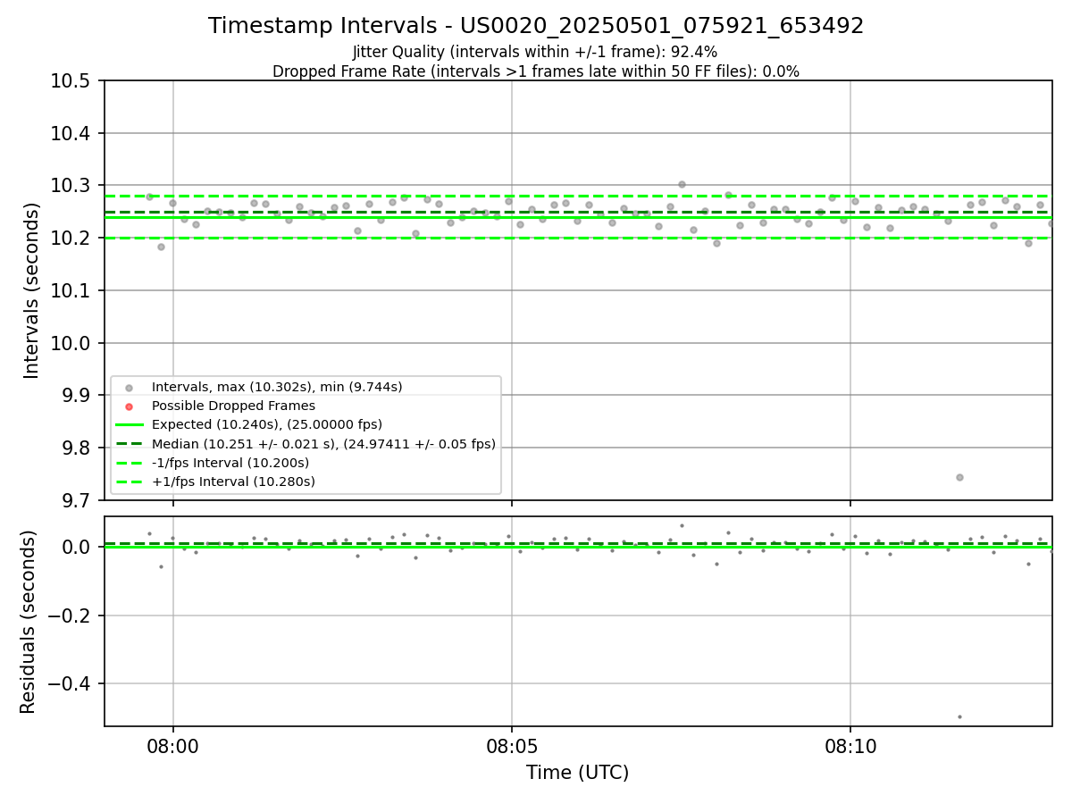Image resolution: width=1072 pixels, height=804 pixels.
Task: Click the Residuals (seconds) y-axis label
Action: pos(29,622)
